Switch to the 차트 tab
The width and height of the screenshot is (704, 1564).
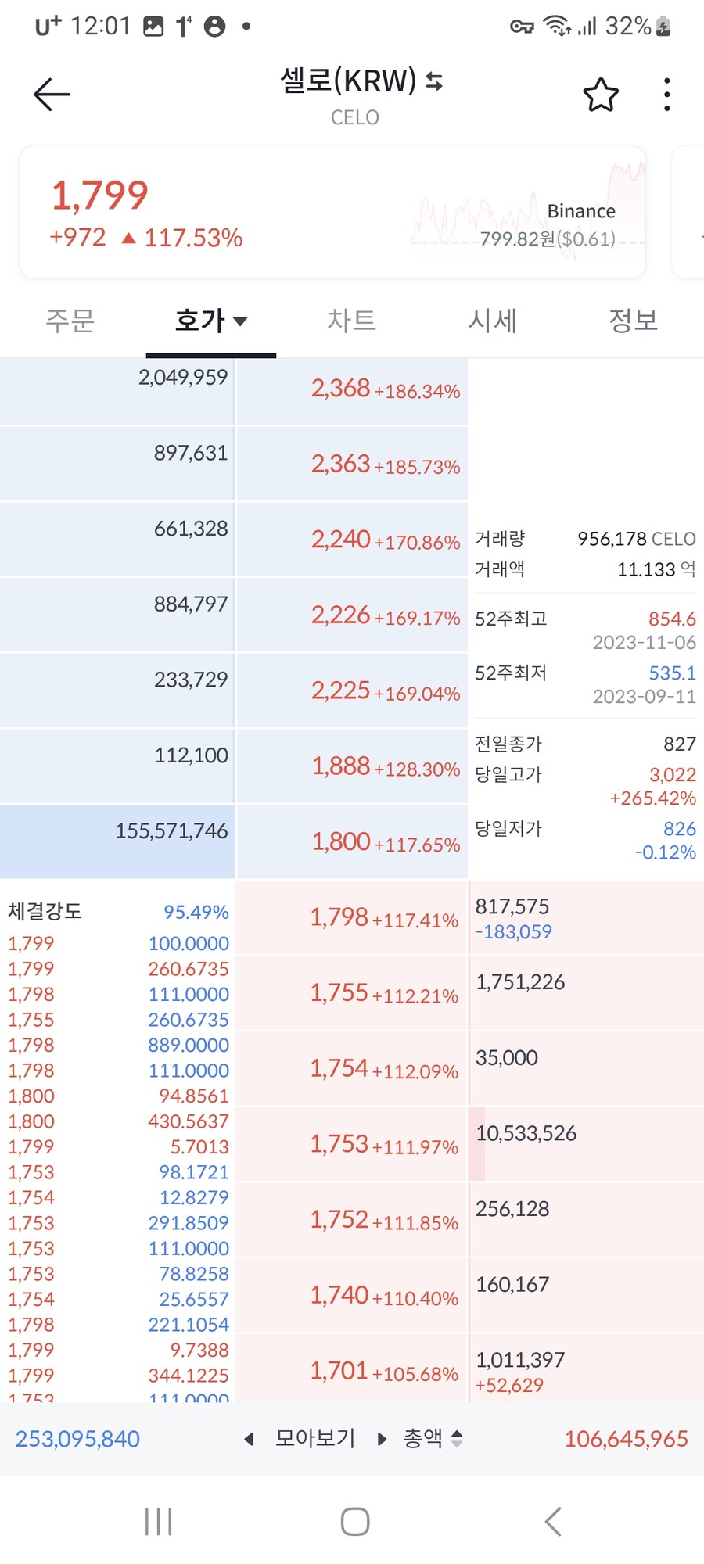350,321
